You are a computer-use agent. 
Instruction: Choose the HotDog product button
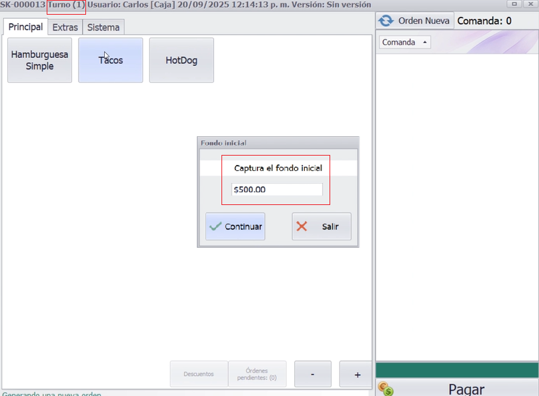[x=181, y=60]
